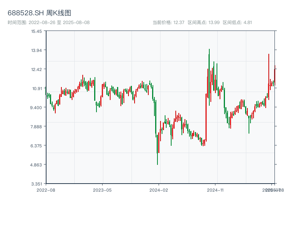Image resolution: width=305 pixels, height=229 pixels.
Task: Click the 区间低点 4.81 label
Action: 238,23
